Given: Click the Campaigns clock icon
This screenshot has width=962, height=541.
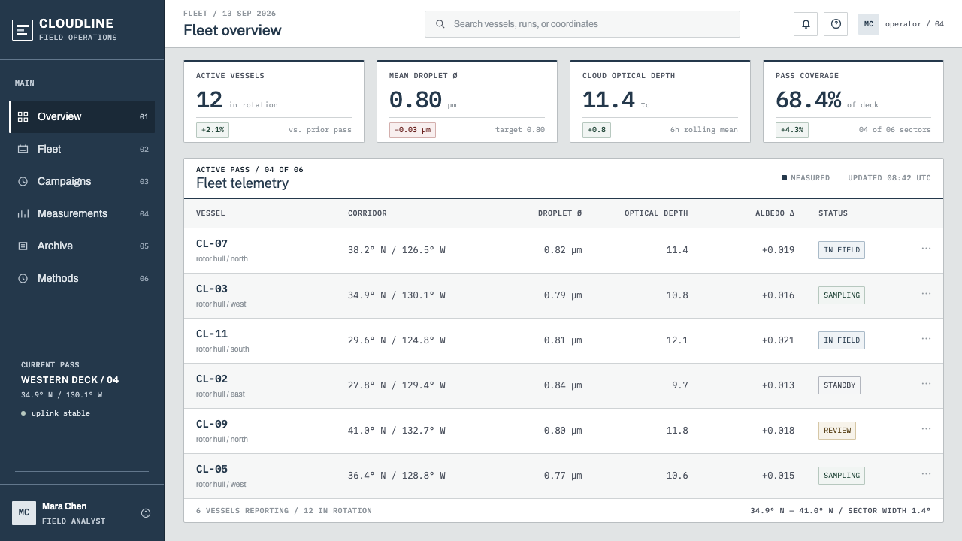Looking at the screenshot, I should [23, 182].
